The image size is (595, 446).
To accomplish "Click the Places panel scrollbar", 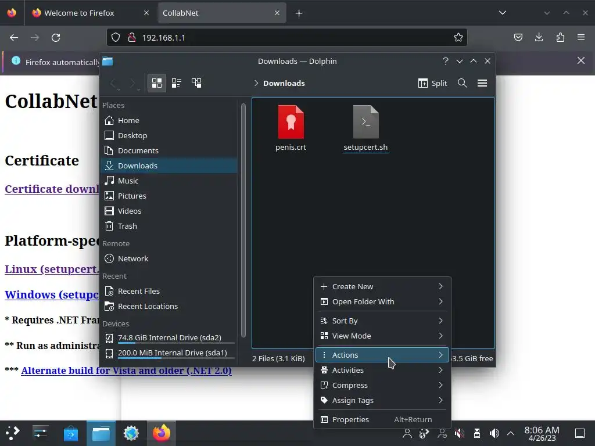I will coord(243,220).
